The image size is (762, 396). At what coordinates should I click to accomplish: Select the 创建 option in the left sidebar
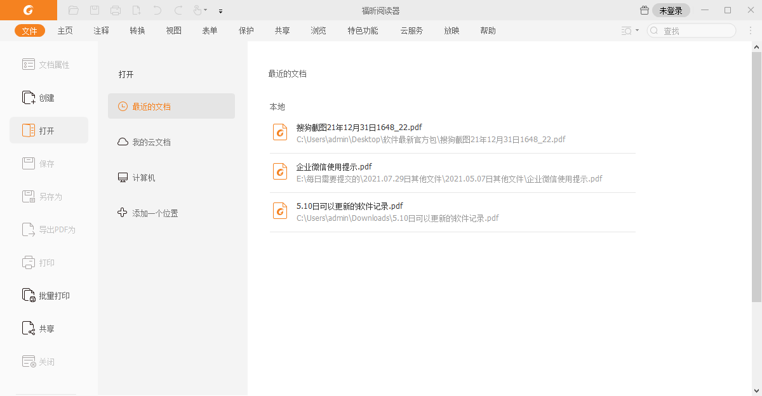tap(44, 97)
